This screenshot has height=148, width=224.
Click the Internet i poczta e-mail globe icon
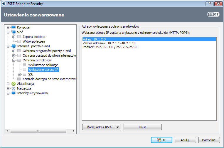(x=14, y=46)
